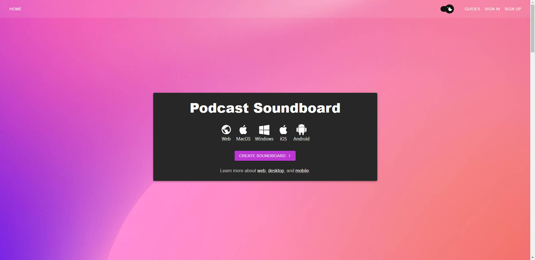
Task: Select the Web platform globe icon
Action: 226,129
